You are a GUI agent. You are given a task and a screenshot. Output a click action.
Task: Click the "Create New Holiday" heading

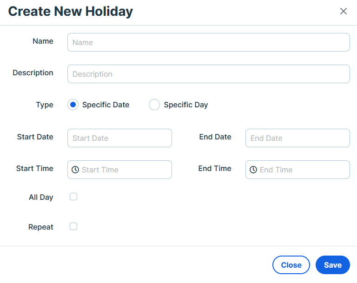(70, 11)
